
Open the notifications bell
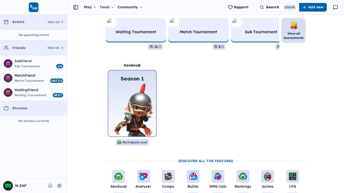coord(50,186)
